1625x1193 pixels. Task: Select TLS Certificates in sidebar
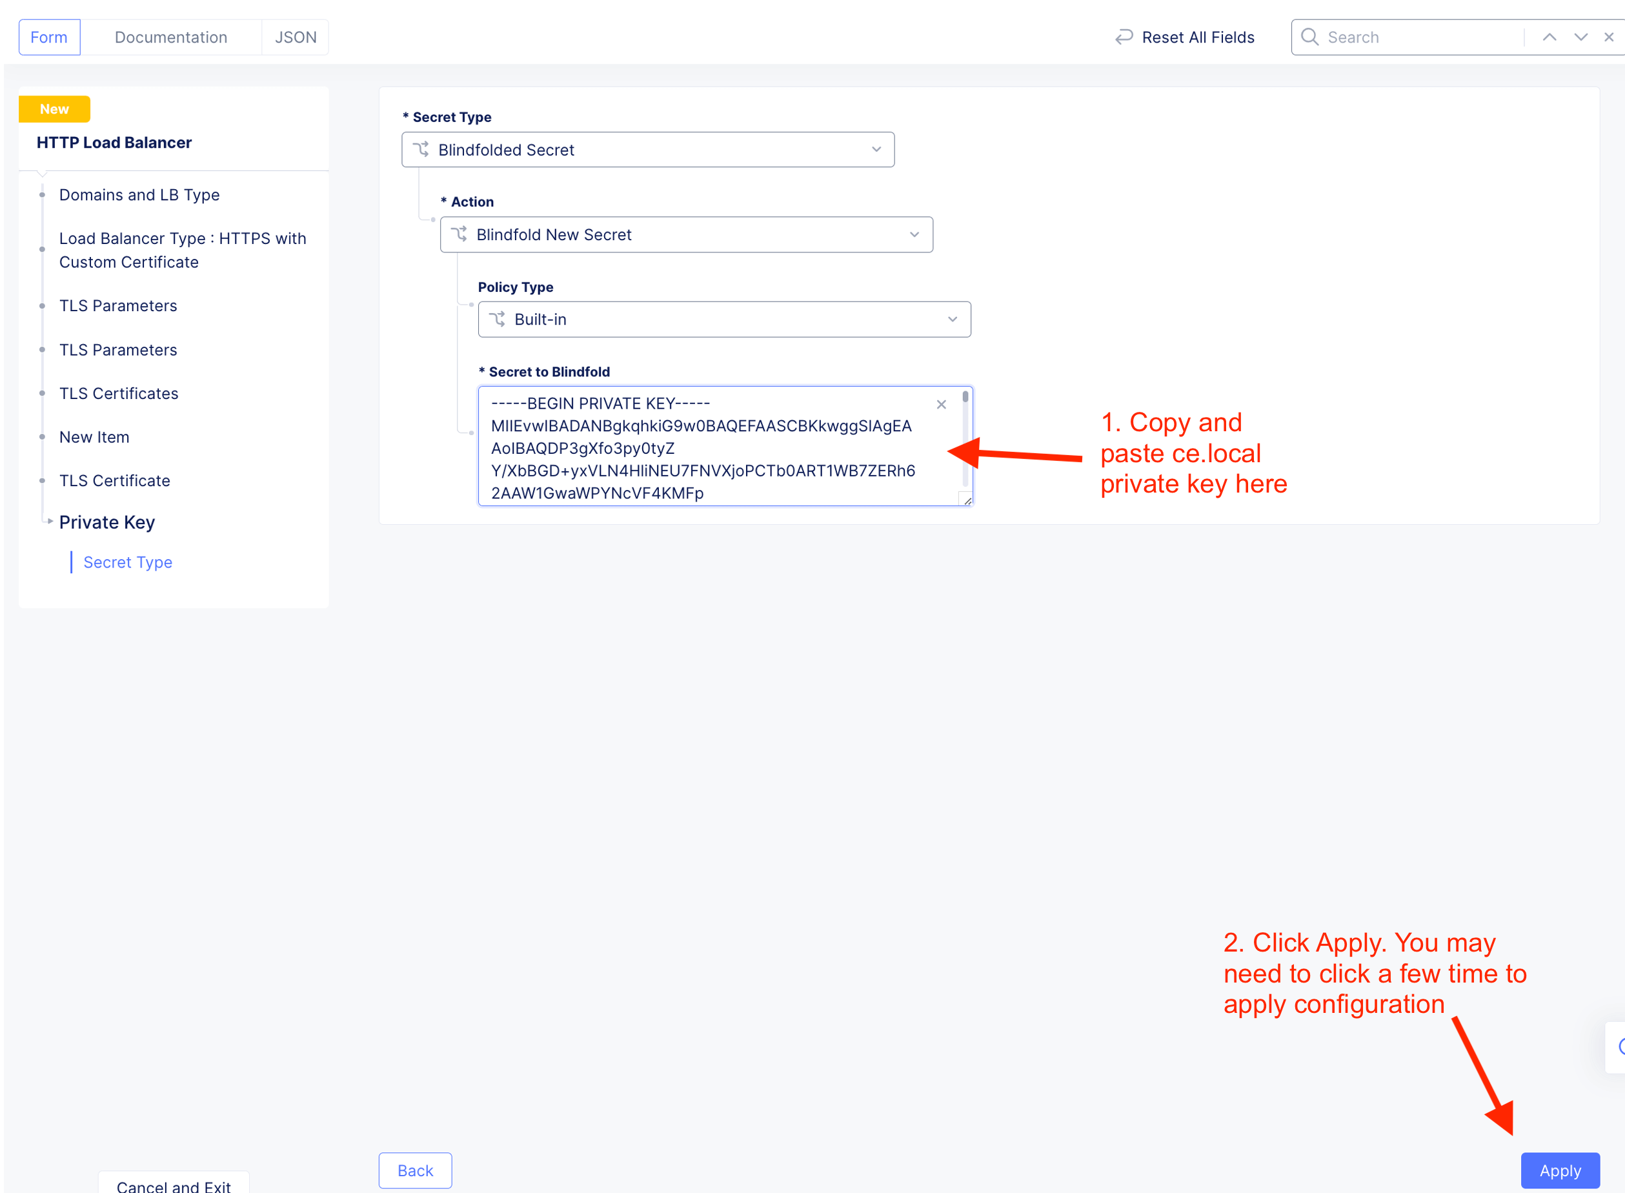point(118,394)
